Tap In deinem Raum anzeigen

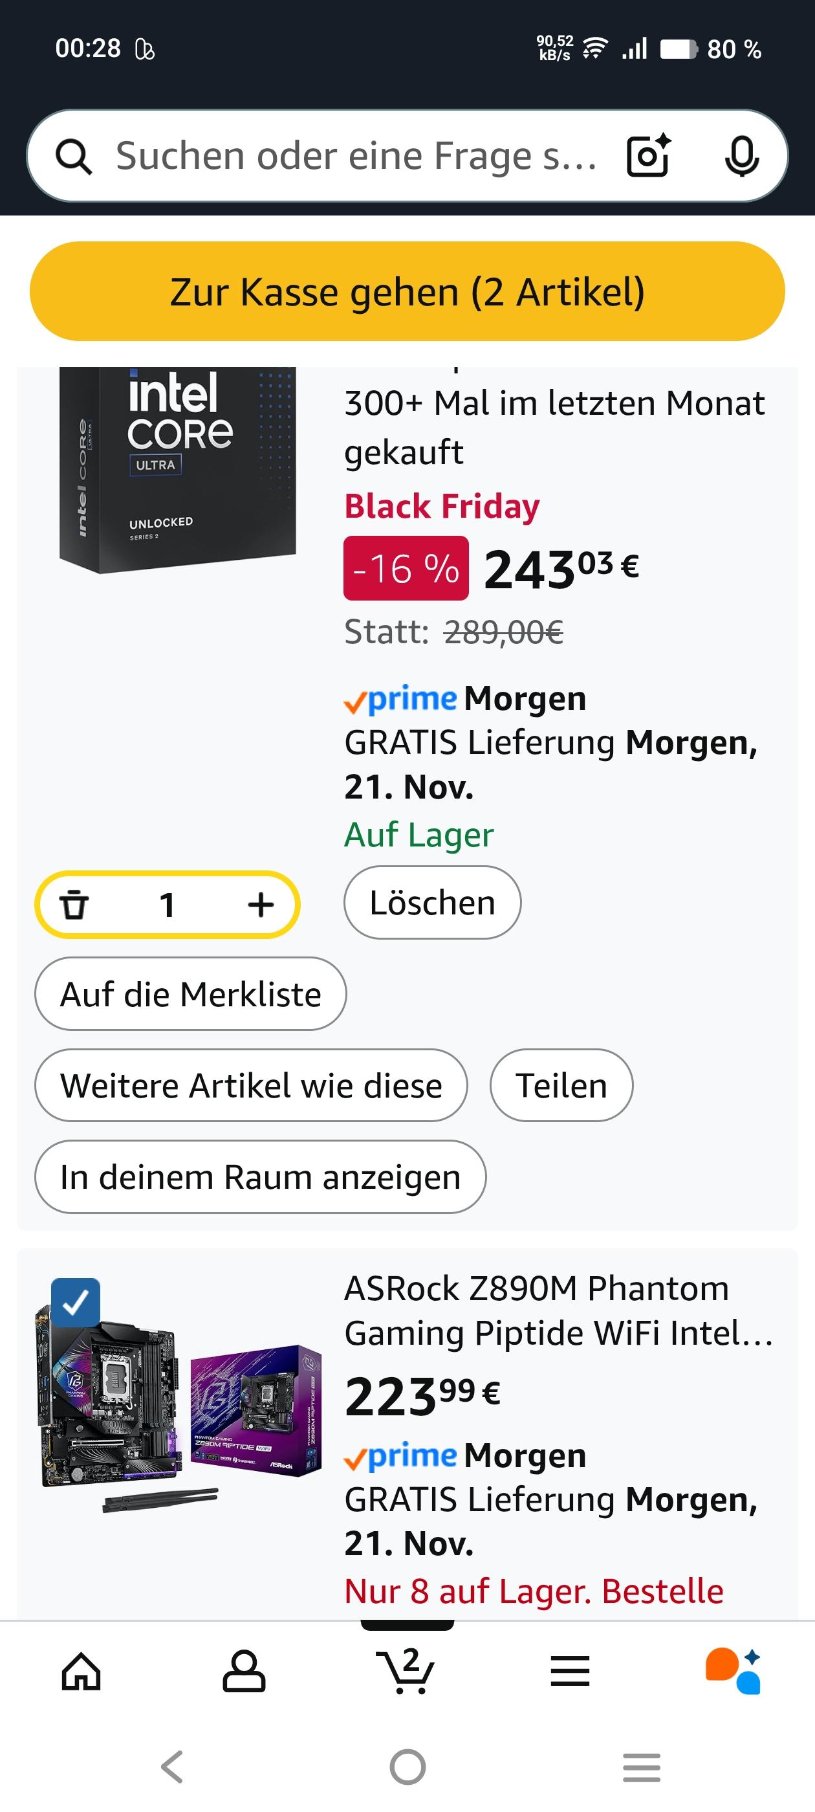point(260,1177)
